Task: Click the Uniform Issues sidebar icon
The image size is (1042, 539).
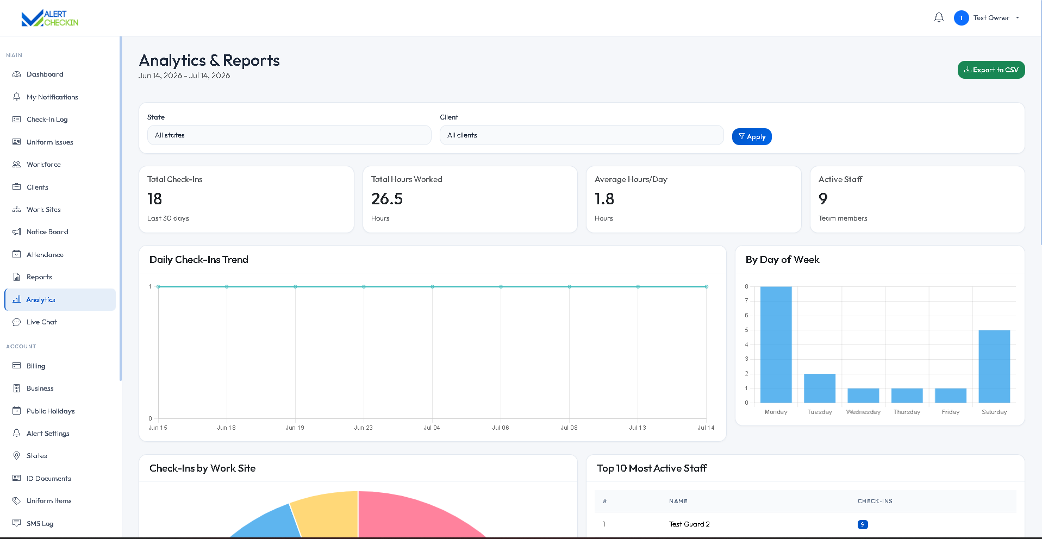Action: 17,142
